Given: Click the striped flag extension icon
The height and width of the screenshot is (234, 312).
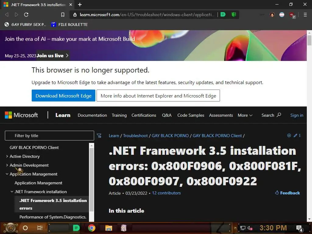Looking at the screenshot, I should [x=282, y=15].
